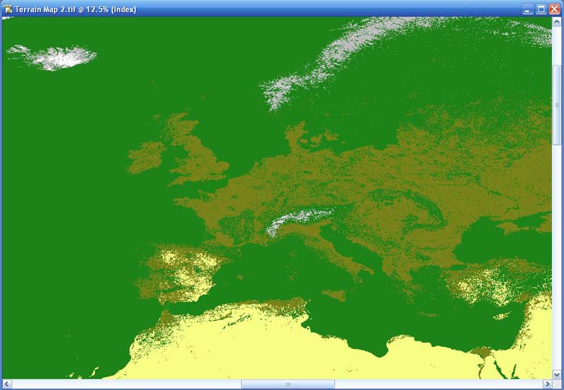Viewport: 564px width, 390px height.
Task: Click the vertical scrollbar thumb
Action: (558, 106)
